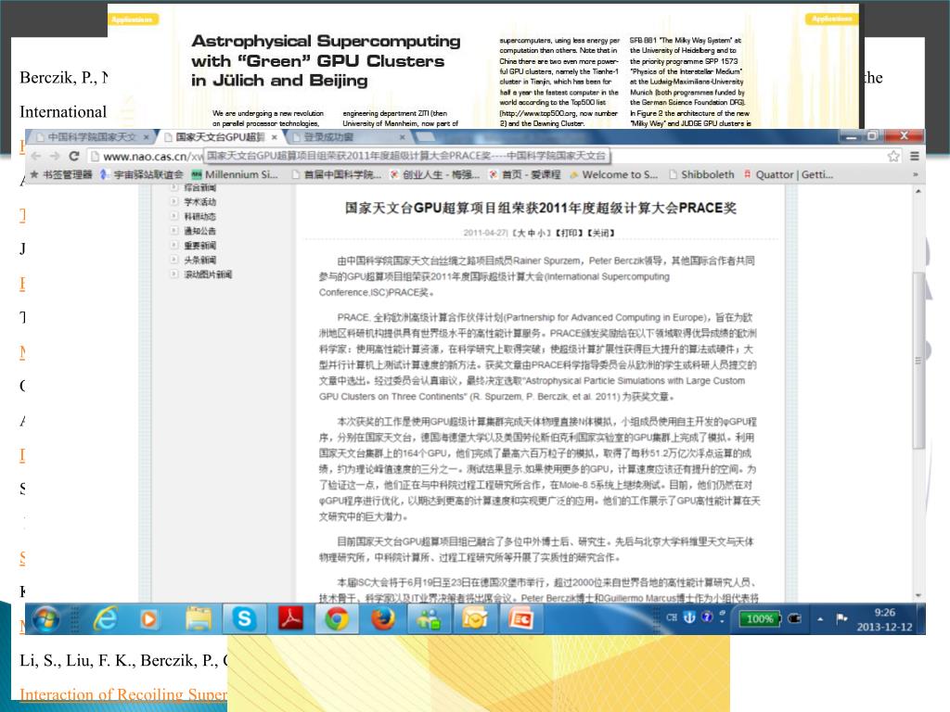Switch to Google Chrome on the taskbar
The image size is (950, 712).
337,618
